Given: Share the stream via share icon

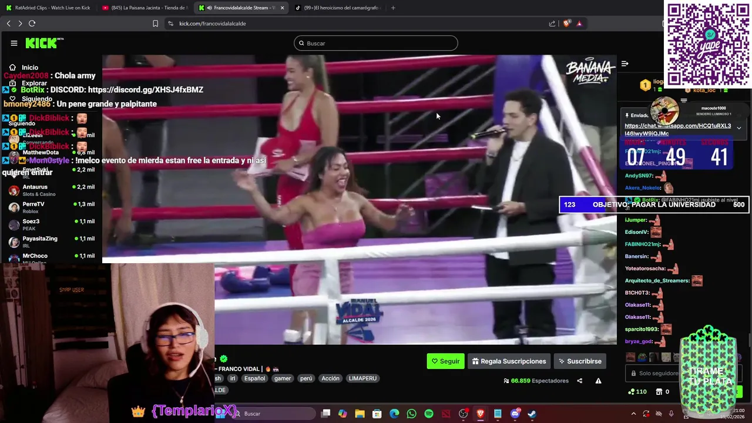Looking at the screenshot, I should [x=579, y=381].
